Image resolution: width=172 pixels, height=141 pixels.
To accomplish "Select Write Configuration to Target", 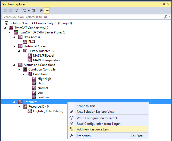I will (97, 118).
